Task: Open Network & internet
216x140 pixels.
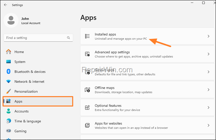Action: [38, 81]
